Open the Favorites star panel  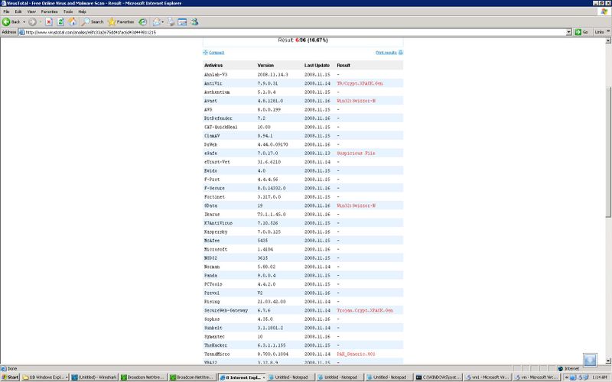coord(121,22)
